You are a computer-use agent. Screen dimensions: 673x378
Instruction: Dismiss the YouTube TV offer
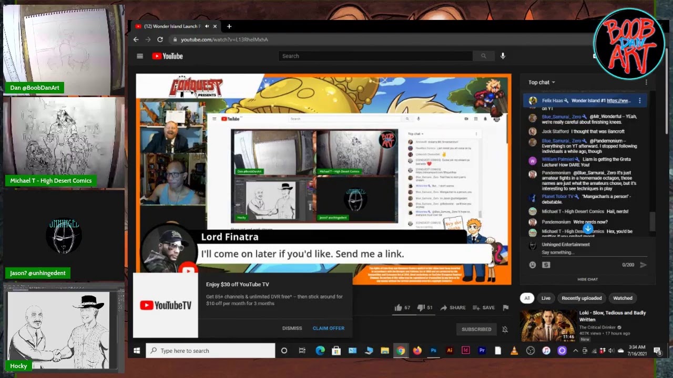tap(292, 328)
